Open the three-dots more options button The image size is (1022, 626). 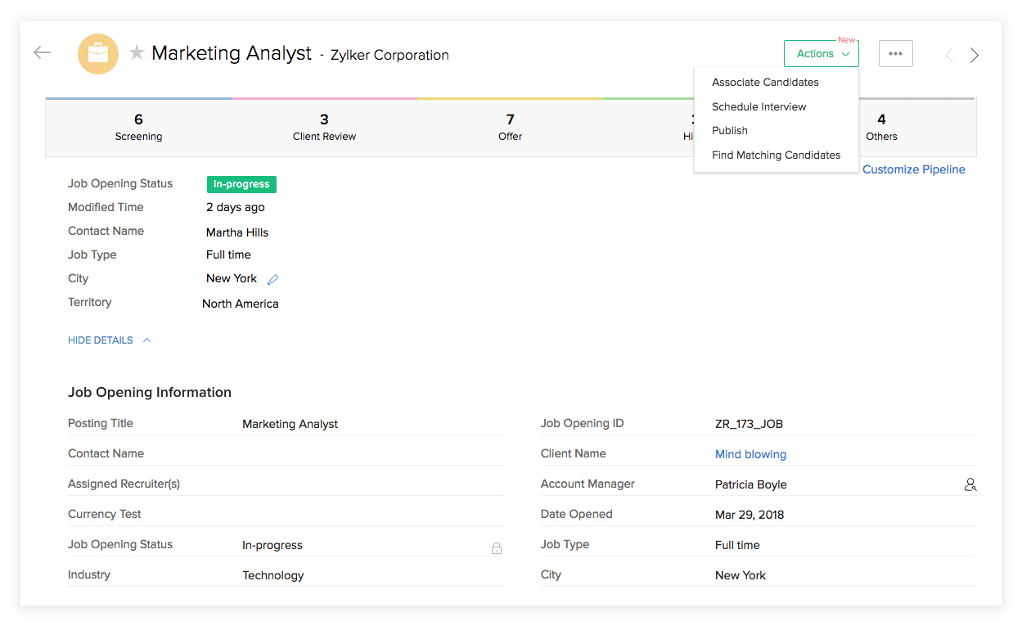[895, 54]
